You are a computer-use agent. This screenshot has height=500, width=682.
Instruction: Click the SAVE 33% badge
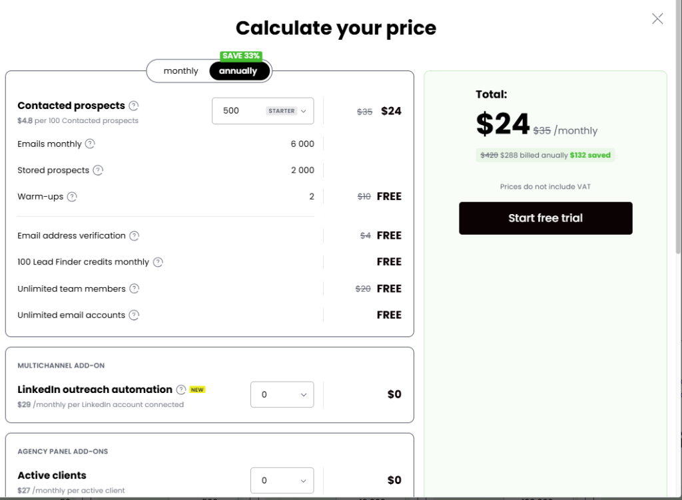pyautogui.click(x=240, y=56)
